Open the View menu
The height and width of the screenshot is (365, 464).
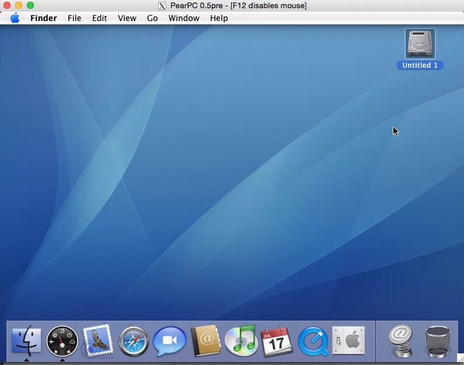(127, 18)
